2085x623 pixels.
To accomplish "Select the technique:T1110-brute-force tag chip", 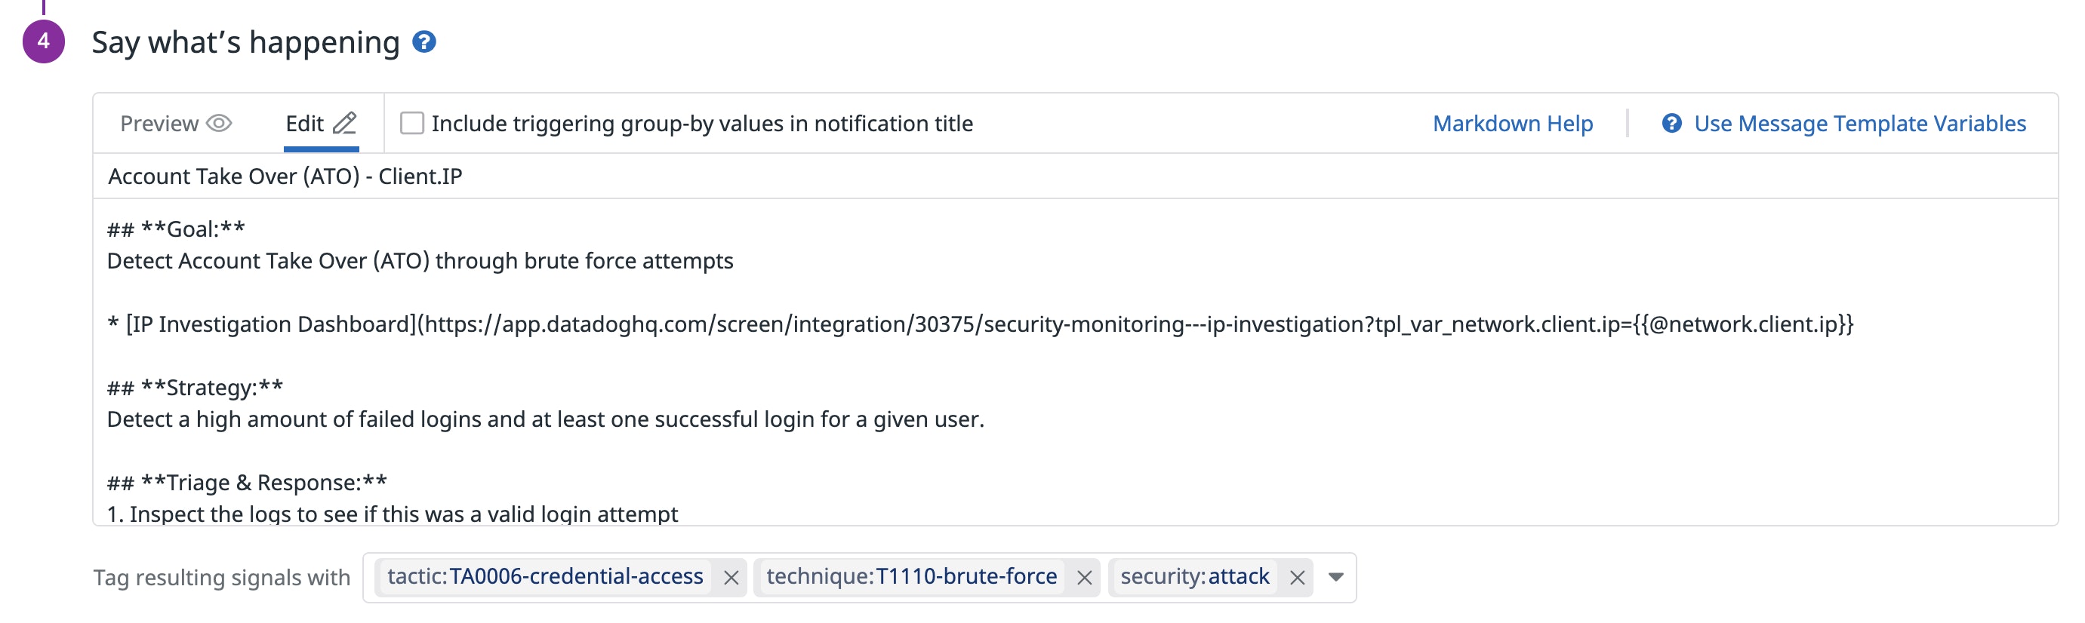I will tap(910, 576).
